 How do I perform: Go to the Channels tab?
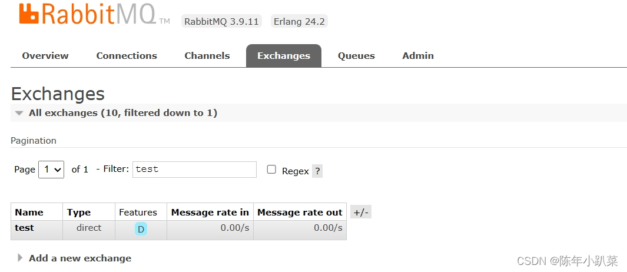click(207, 55)
